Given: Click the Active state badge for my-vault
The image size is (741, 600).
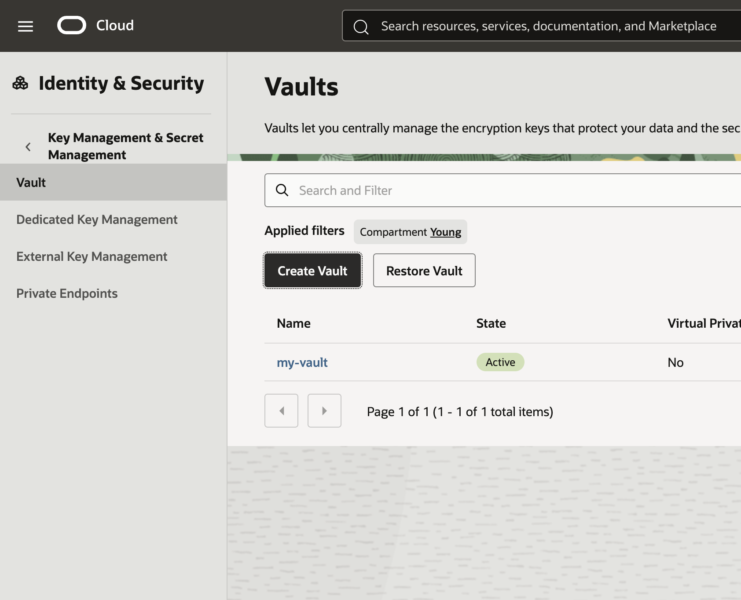Looking at the screenshot, I should click(500, 362).
